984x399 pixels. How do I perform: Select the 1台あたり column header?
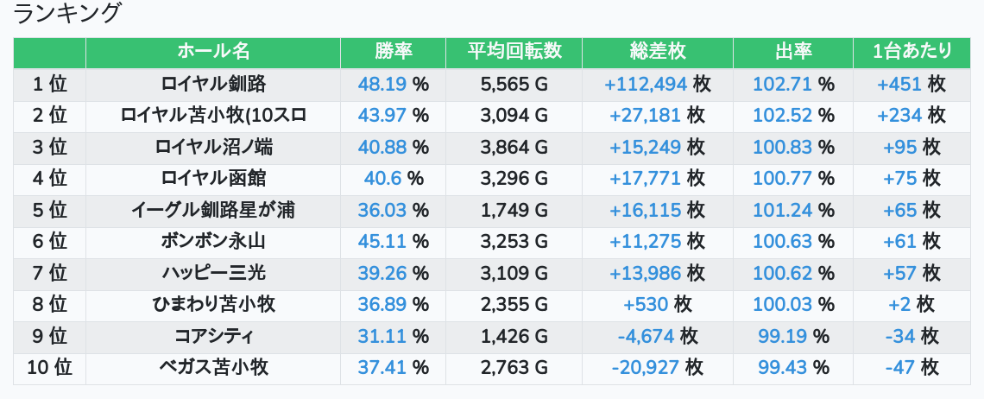point(912,52)
